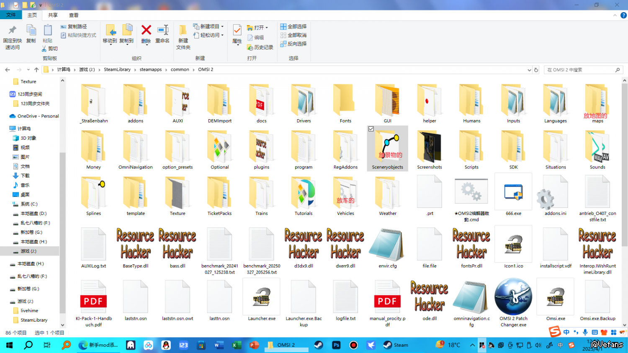This screenshot has height=353, width=628.
Task: Refresh the current folder view
Action: click(x=536, y=70)
